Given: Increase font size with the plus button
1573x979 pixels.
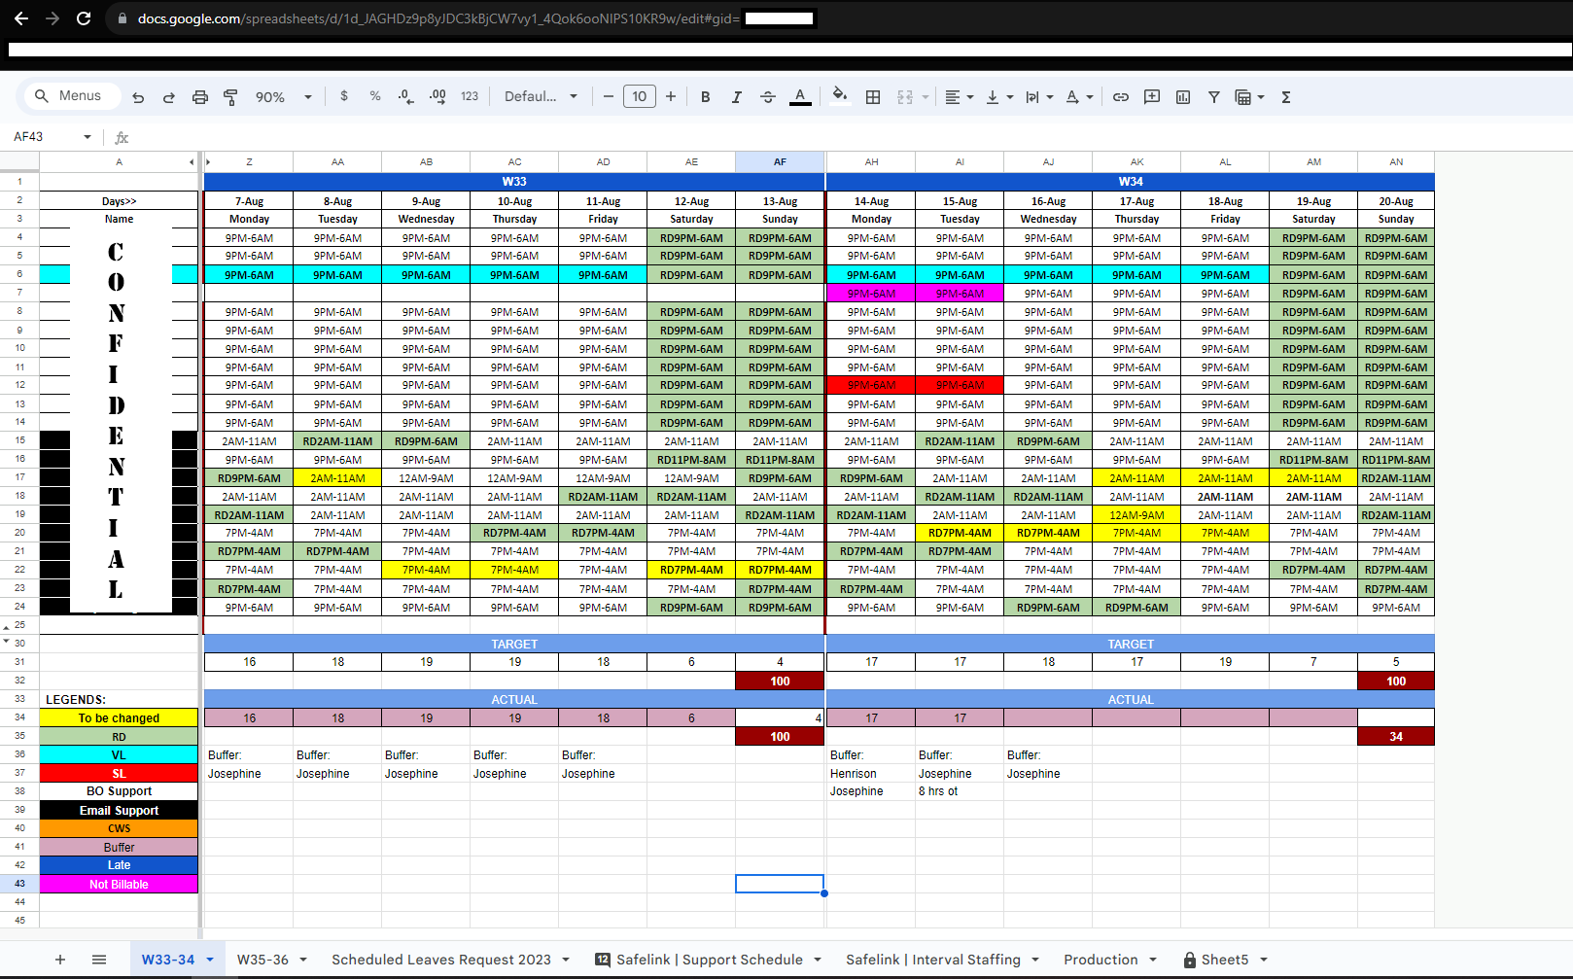Looking at the screenshot, I should point(671,96).
